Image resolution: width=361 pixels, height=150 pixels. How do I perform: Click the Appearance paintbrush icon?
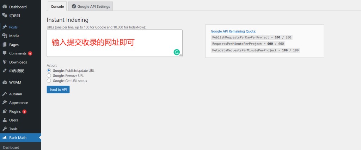pyautogui.click(x=5, y=103)
